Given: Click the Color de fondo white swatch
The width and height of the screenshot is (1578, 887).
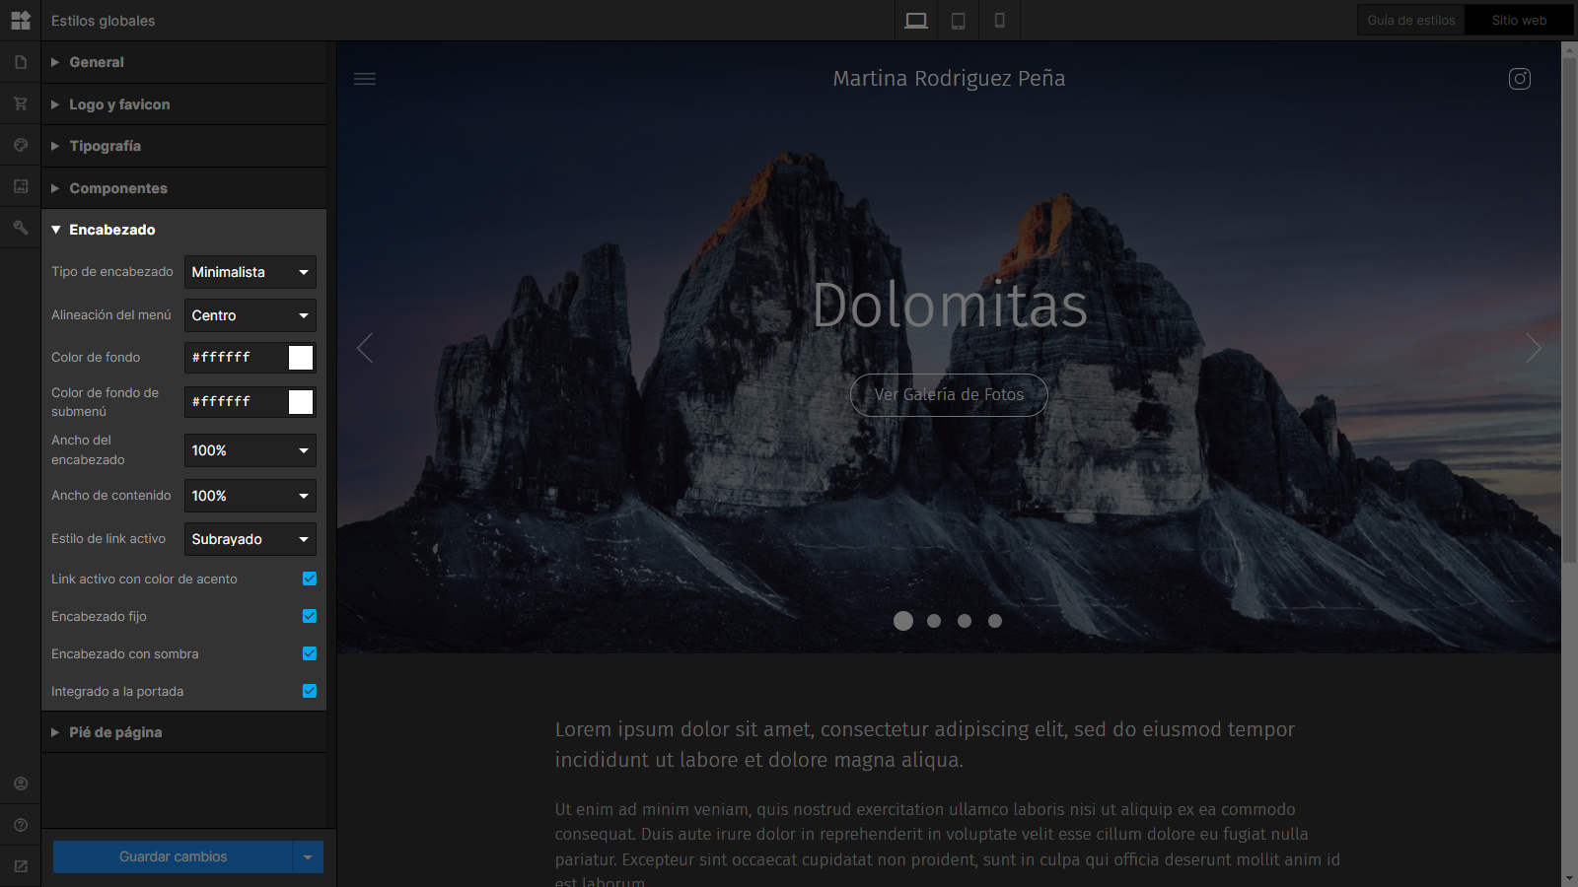Looking at the screenshot, I should (x=301, y=358).
